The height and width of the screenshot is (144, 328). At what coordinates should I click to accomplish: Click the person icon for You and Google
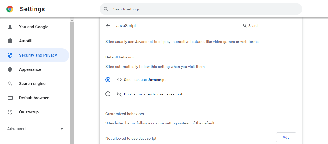pos(10,27)
